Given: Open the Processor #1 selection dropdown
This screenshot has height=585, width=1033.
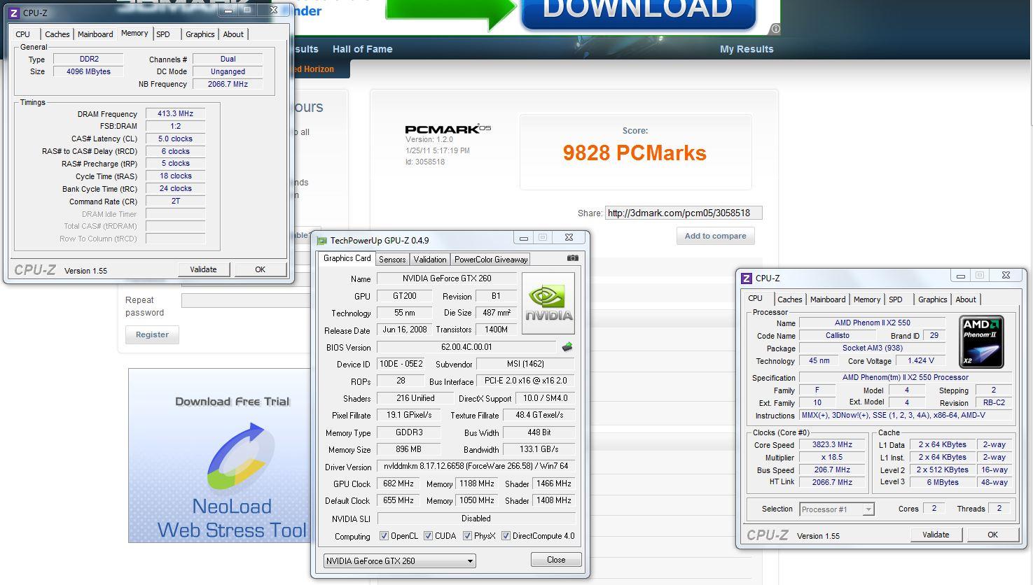Looking at the screenshot, I should pos(837,509).
